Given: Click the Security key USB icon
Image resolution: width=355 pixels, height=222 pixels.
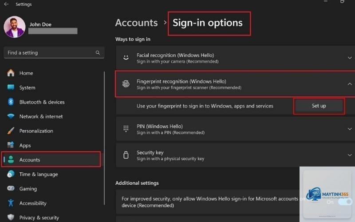Looking at the screenshot, I should click(x=126, y=155).
